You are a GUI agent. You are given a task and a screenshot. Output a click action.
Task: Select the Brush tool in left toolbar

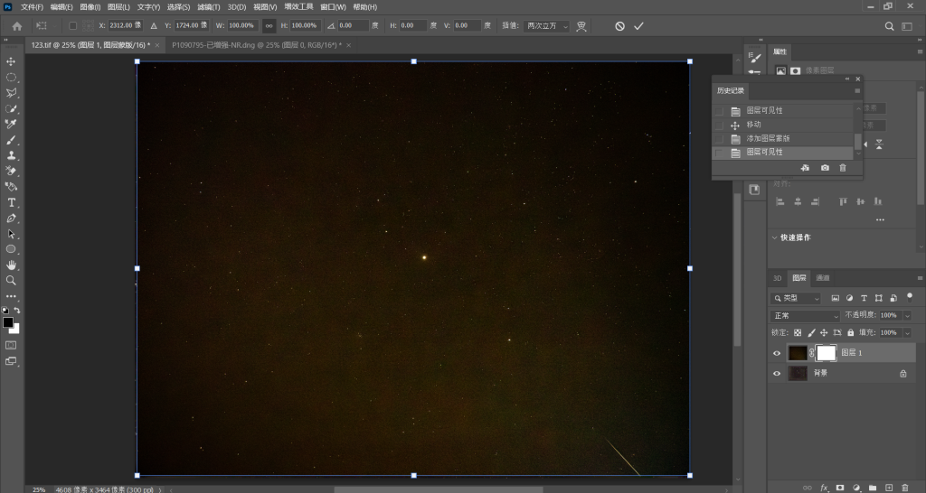coord(11,140)
